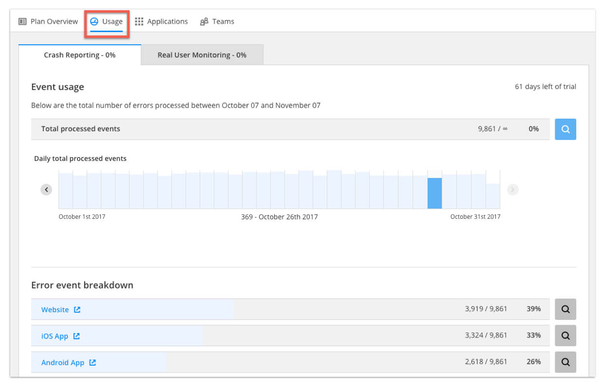604x388 pixels.
Task: Open the Android App application link
Action: [x=63, y=362]
